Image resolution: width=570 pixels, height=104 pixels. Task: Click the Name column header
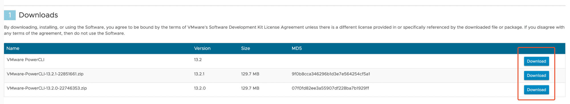(13, 48)
